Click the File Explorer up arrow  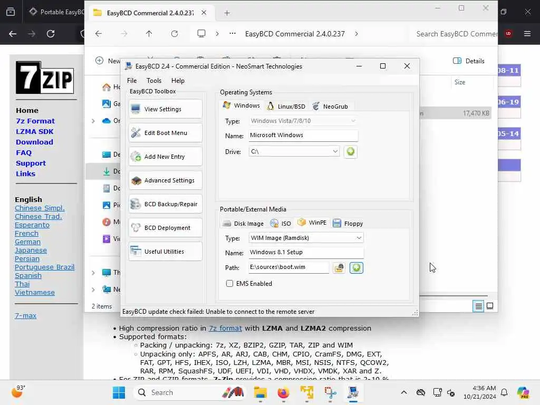tap(149, 34)
